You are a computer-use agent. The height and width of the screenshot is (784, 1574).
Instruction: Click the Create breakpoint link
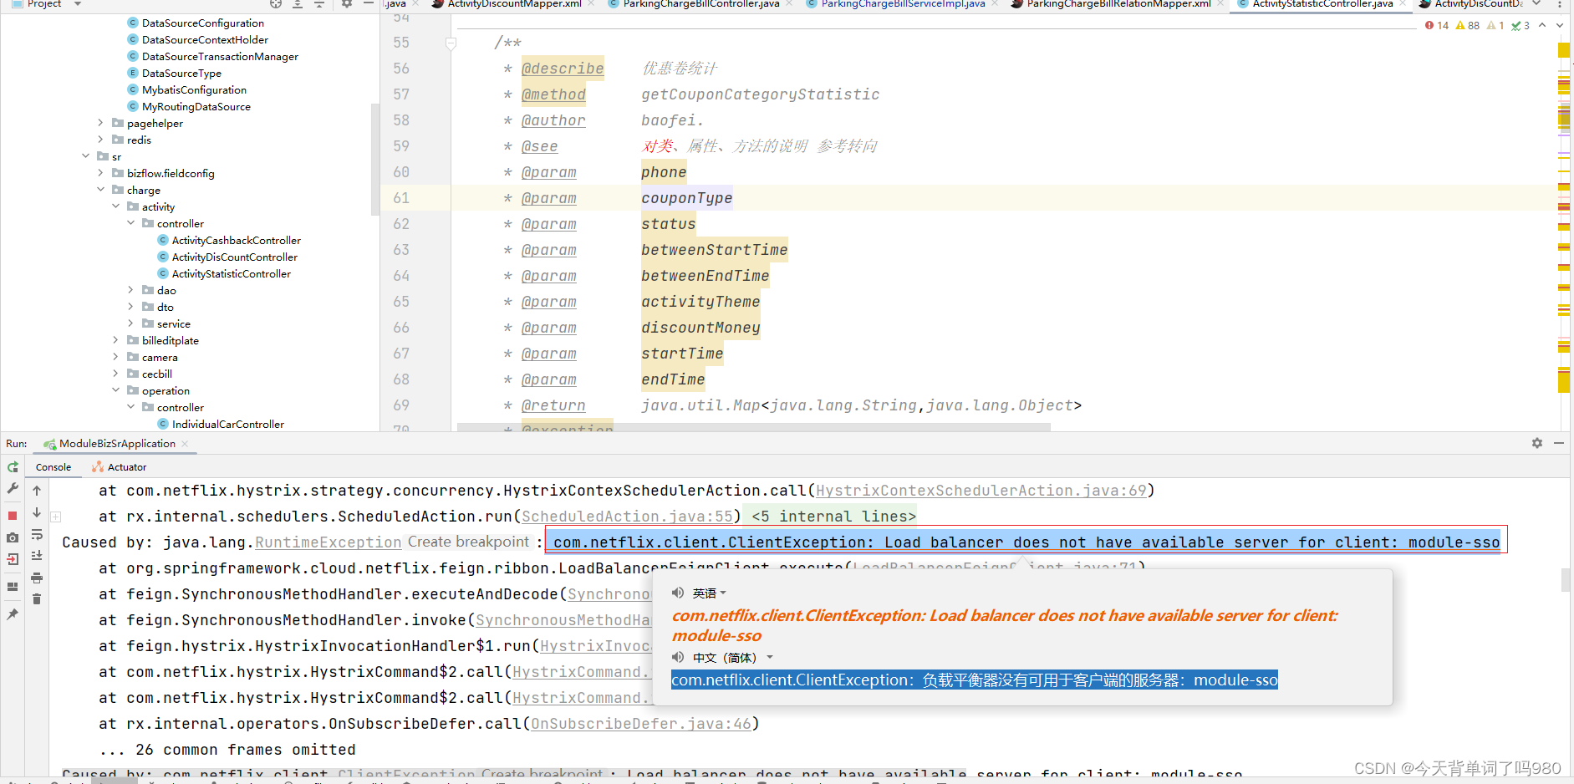(467, 542)
